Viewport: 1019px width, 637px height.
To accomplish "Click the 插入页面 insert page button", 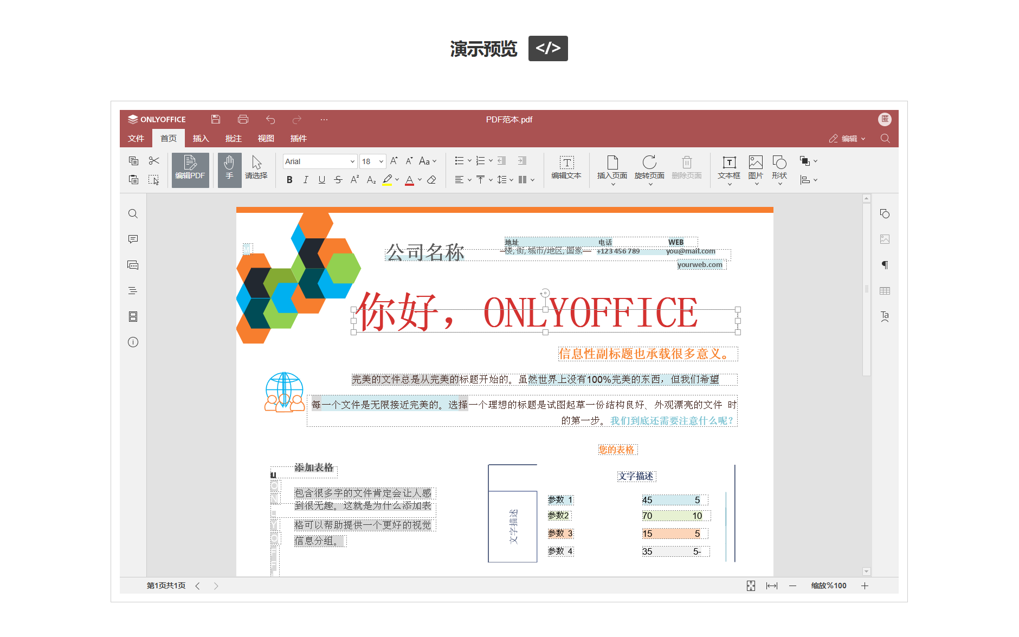I will pos(612,170).
